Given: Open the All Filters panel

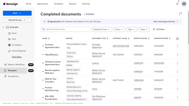Looking at the screenshot, I should tap(159, 29).
